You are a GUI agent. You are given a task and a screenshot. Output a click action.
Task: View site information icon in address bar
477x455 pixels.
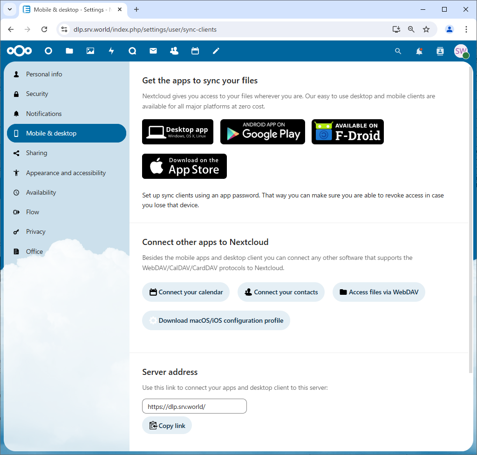point(64,29)
